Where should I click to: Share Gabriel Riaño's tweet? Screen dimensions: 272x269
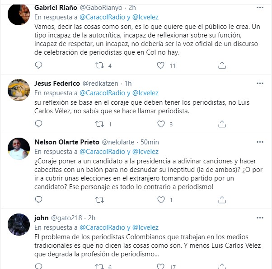222,65
